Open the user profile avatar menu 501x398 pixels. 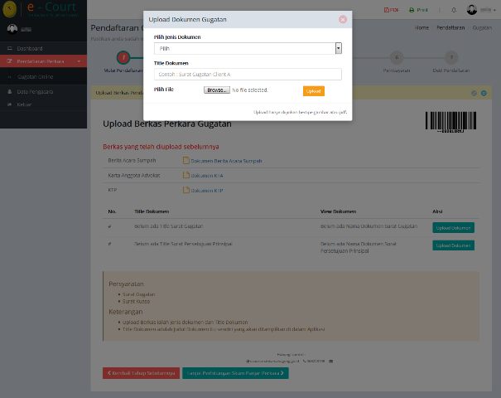click(474, 10)
